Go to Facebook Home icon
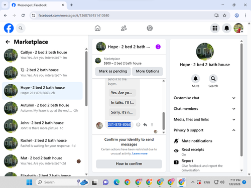The height and width of the screenshot is (188, 251). pyautogui.click(x=97, y=28)
